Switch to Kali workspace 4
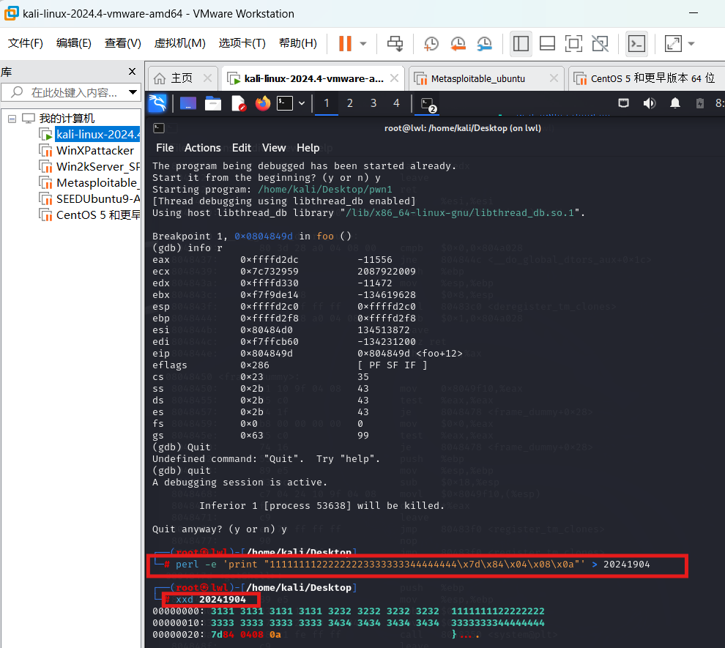The image size is (725, 648). (397, 103)
